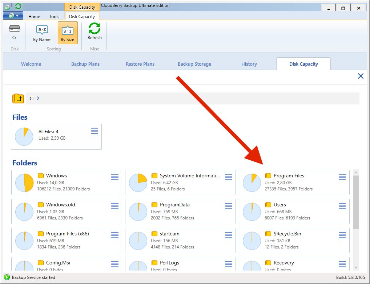Click the System Volume Information pie chart

pos(138,183)
